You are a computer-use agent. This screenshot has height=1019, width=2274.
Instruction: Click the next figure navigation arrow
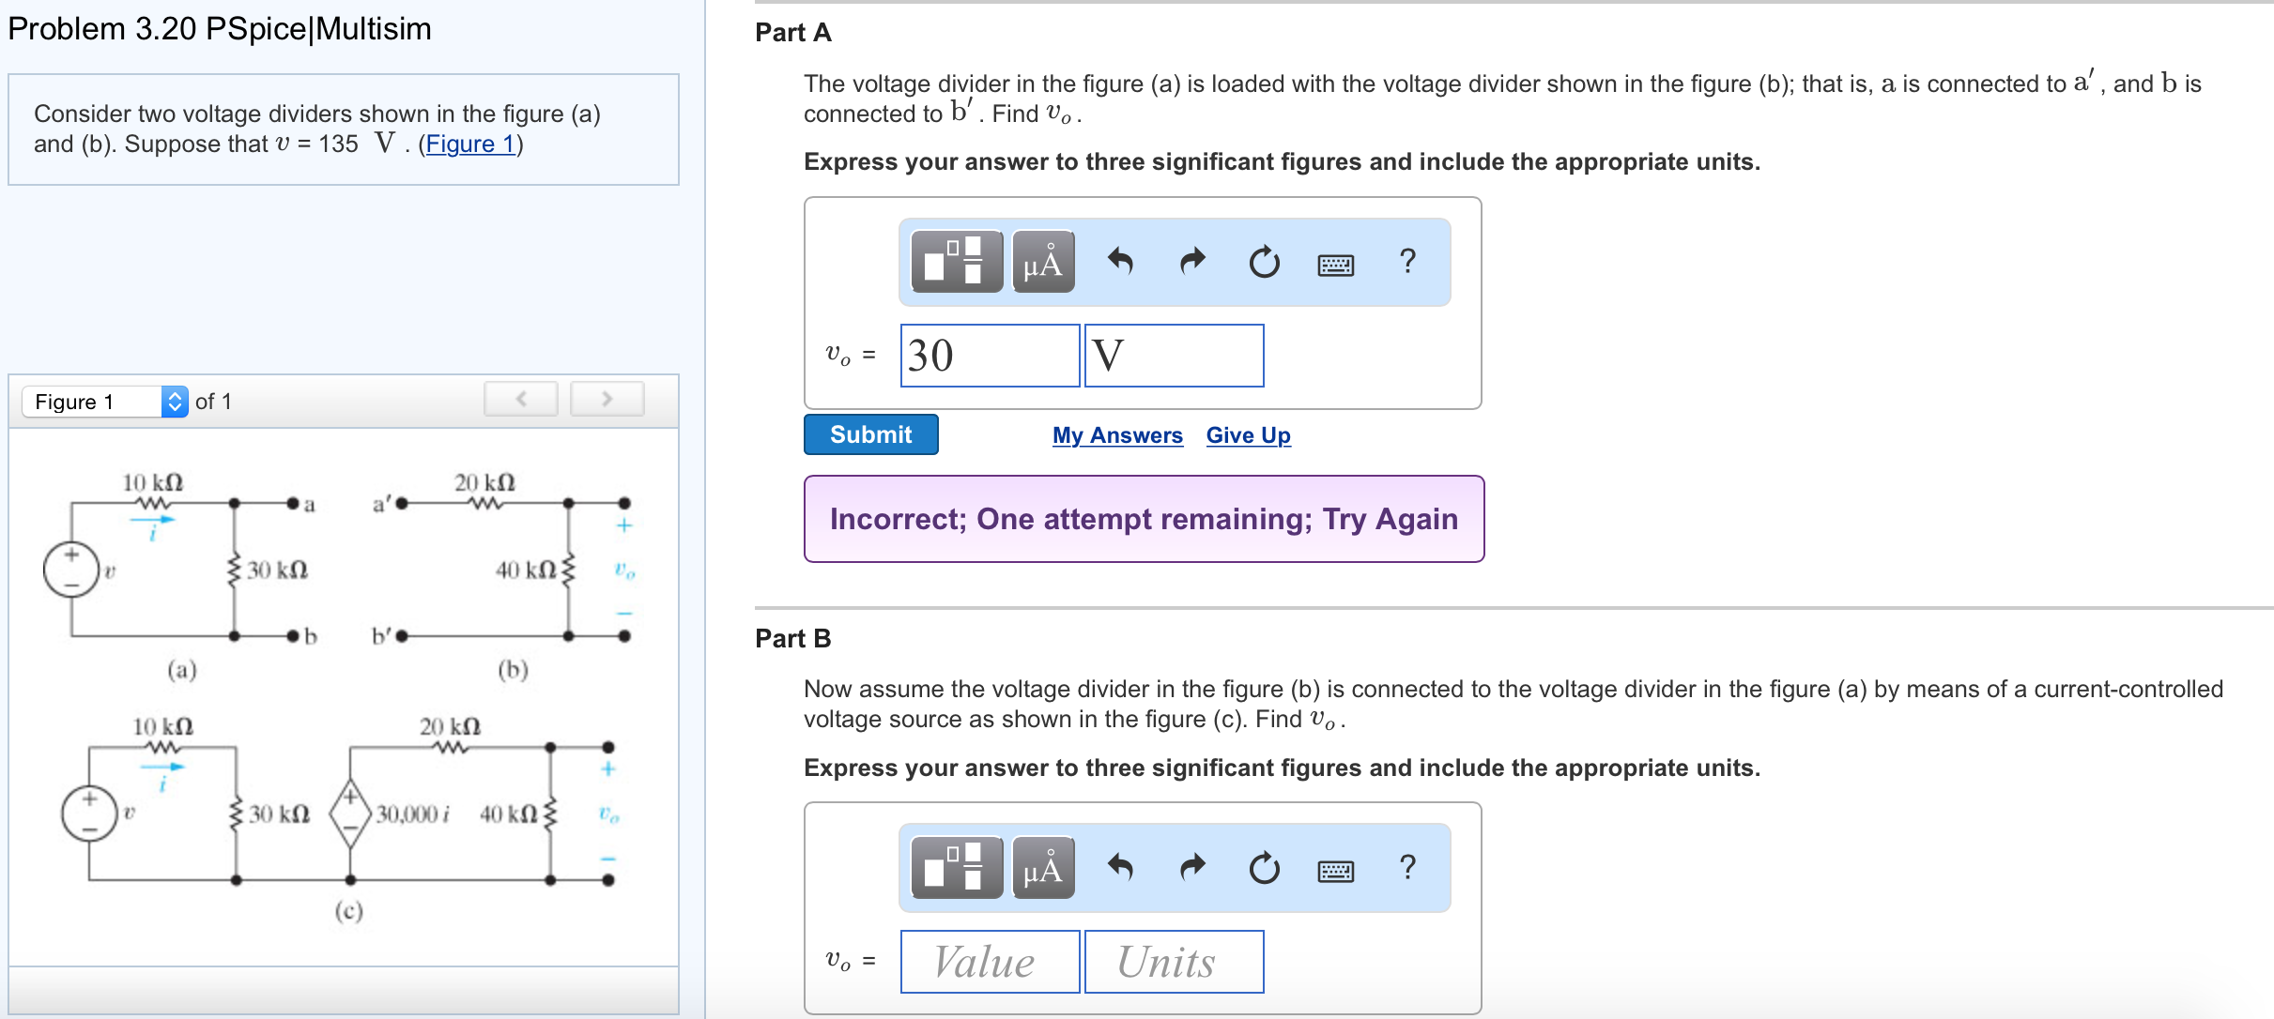pos(607,398)
